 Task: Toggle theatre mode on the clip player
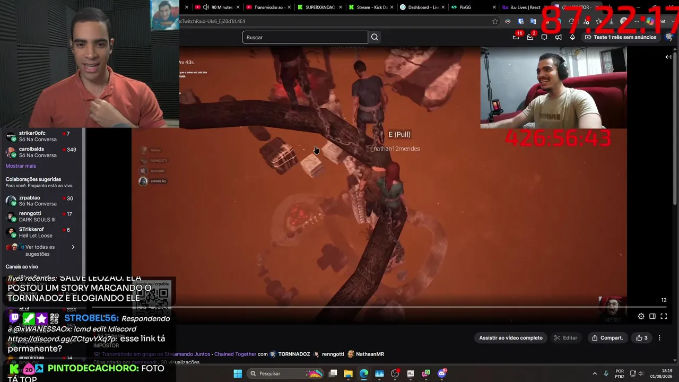pos(652,316)
